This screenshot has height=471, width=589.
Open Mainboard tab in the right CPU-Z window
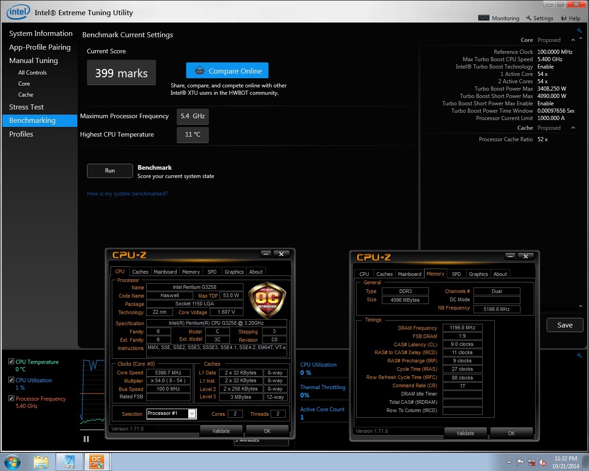[410, 274]
